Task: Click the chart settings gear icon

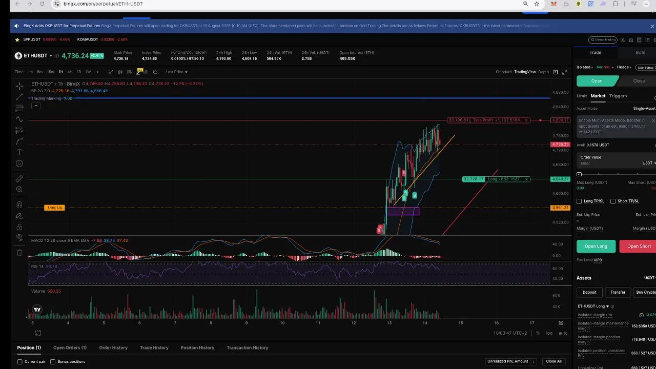Action: point(561,323)
